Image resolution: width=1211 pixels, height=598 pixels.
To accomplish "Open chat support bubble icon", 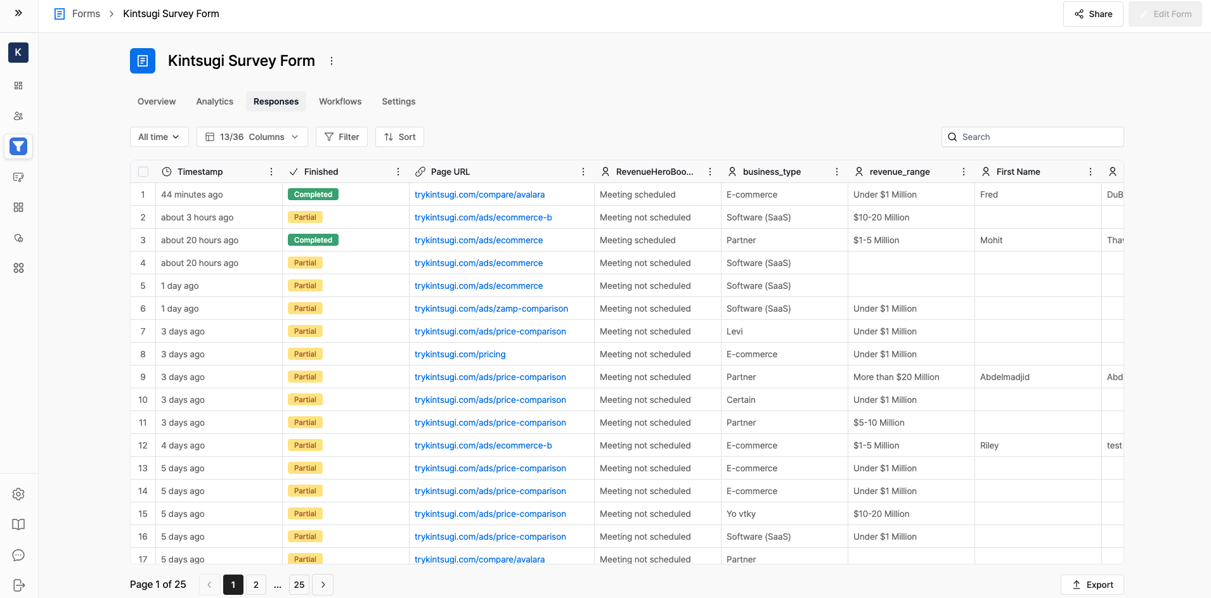I will click(18, 555).
